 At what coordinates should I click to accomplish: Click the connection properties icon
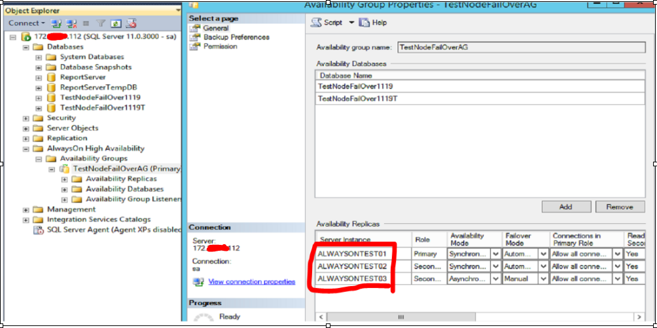coord(198,282)
